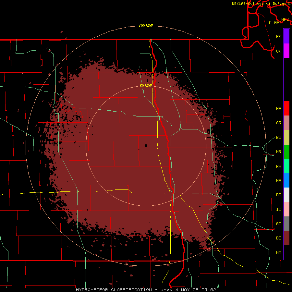
Task: Click the RF legend label
Action: pos(278,36)
